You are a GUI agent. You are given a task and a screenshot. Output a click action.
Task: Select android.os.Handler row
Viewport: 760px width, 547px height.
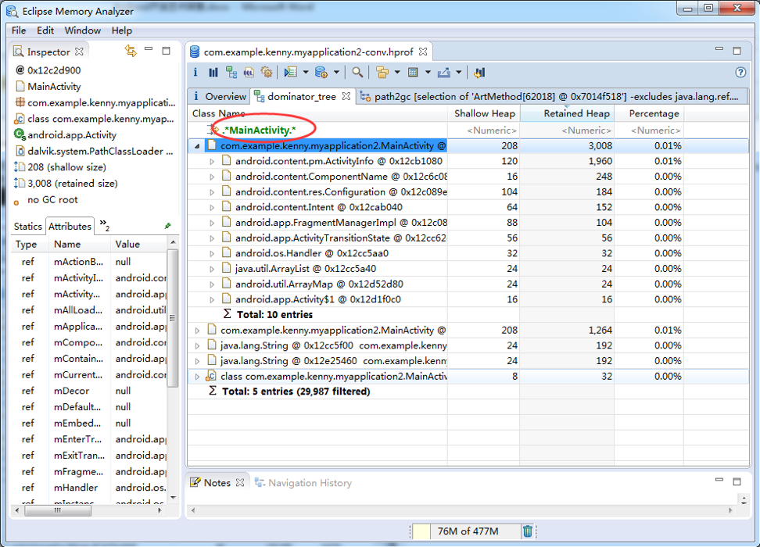468,253
